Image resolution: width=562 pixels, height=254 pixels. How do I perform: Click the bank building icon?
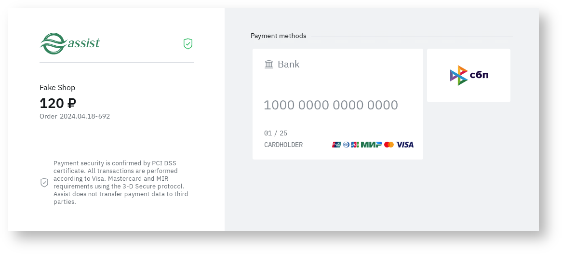tap(269, 64)
